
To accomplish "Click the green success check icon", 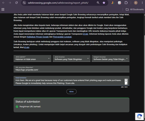I will click(17, 107).
